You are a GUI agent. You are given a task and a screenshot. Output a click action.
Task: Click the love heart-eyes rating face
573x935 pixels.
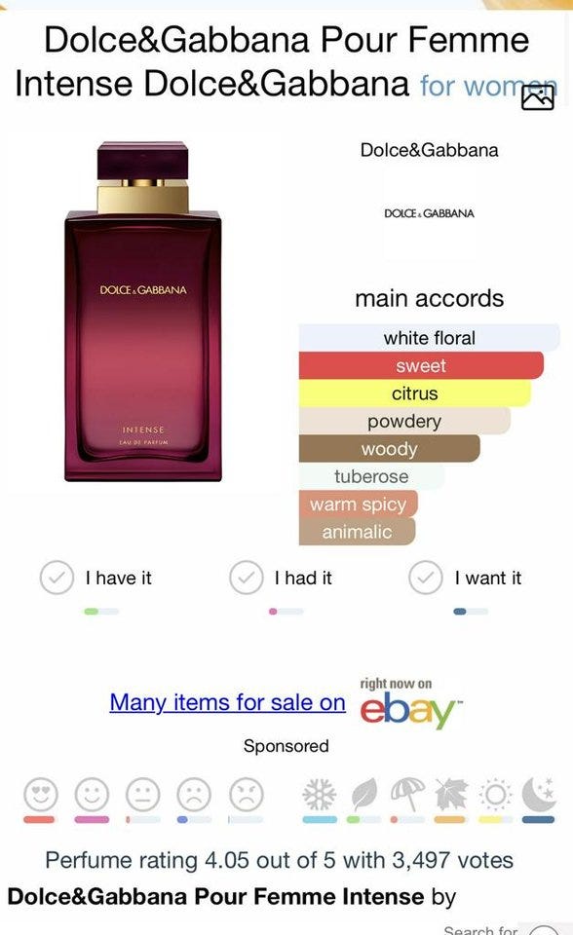coord(41,795)
